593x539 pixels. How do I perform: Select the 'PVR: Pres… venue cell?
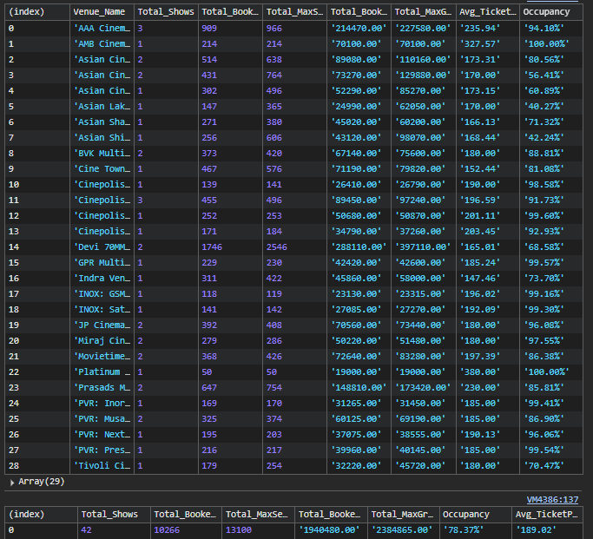102,450
